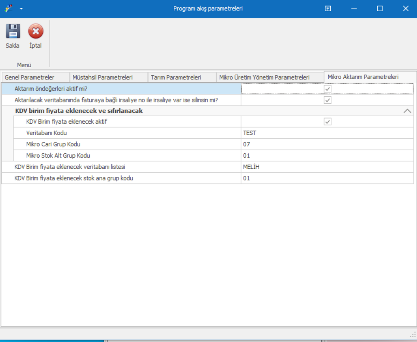The height and width of the screenshot is (342, 417).
Task: Select the 'Aktarılacak veritabanında faturaya bağlı irsaliye' row label
Action: (x=116, y=100)
